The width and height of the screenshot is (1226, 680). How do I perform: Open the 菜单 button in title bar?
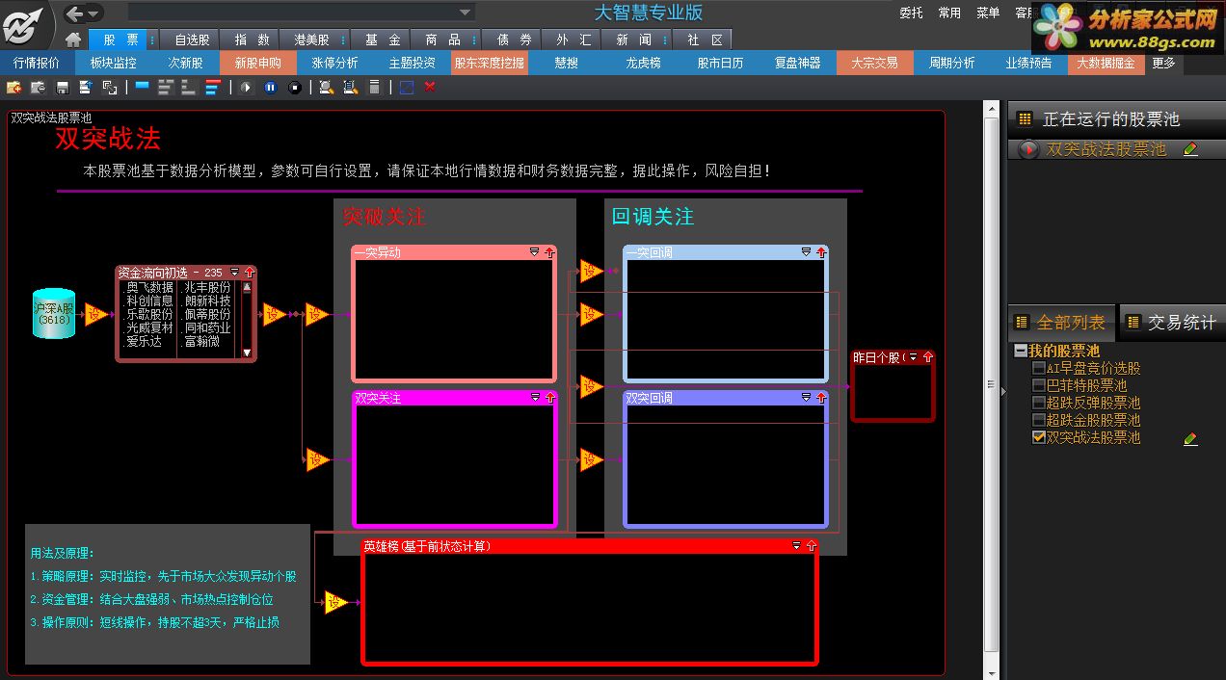tap(988, 13)
